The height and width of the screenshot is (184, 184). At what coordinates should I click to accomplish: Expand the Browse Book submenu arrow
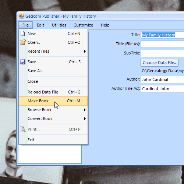click(x=85, y=110)
